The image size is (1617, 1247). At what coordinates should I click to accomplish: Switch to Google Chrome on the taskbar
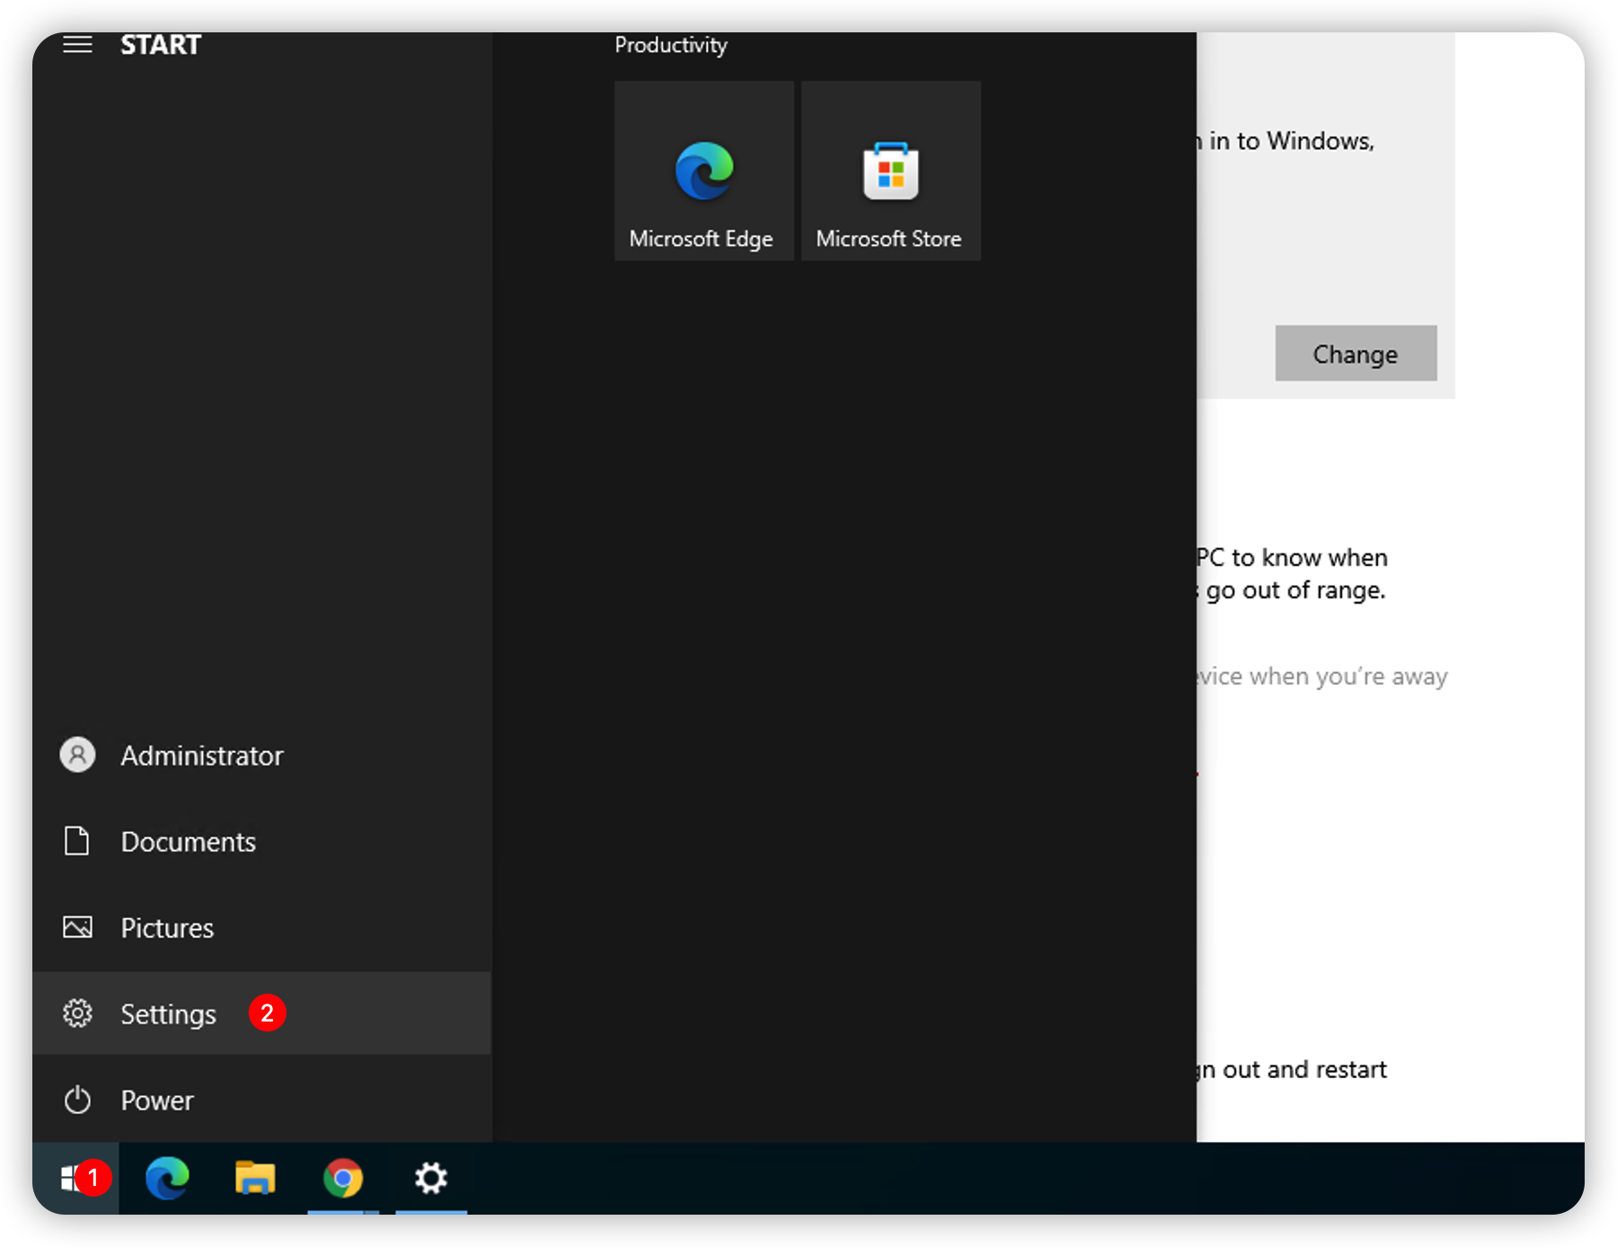343,1178
